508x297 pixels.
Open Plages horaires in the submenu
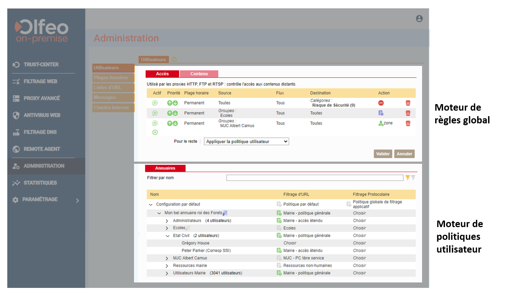[x=113, y=78]
